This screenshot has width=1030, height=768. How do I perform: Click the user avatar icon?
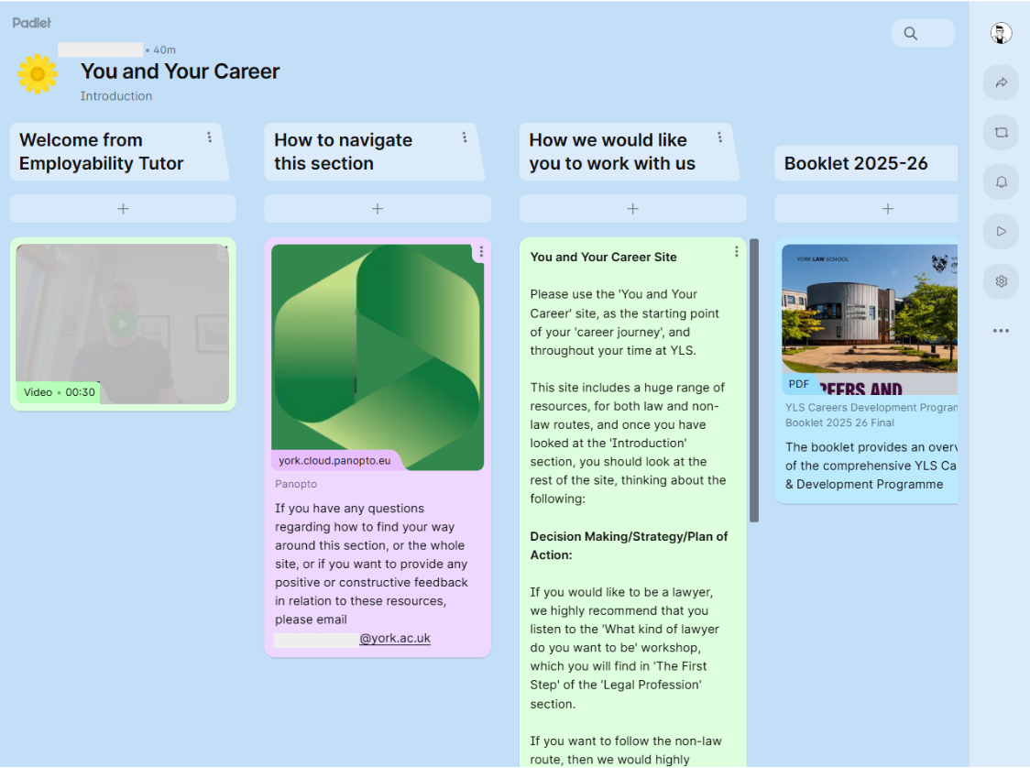coord(1001,34)
